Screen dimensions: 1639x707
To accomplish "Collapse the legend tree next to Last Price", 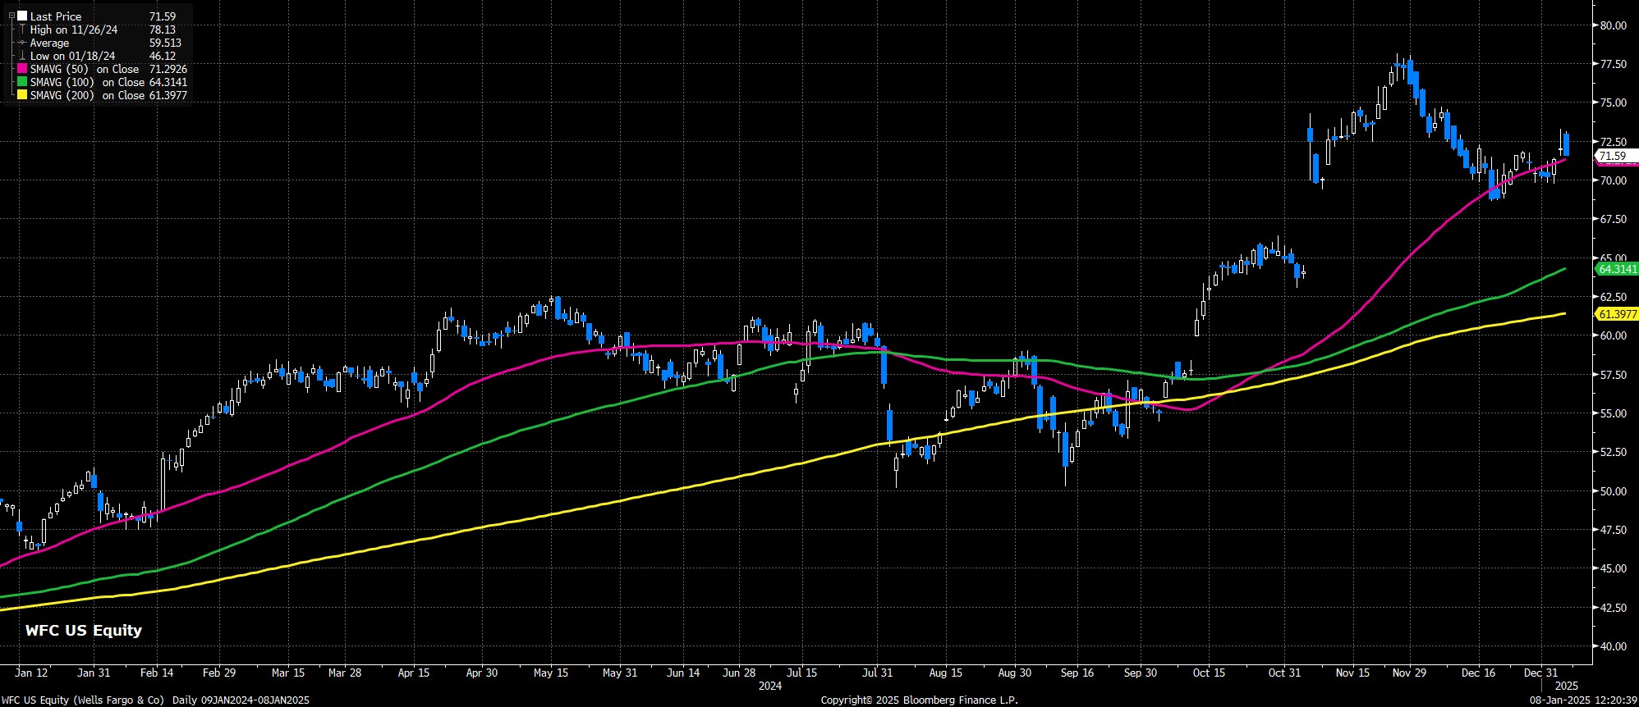I will (x=11, y=16).
